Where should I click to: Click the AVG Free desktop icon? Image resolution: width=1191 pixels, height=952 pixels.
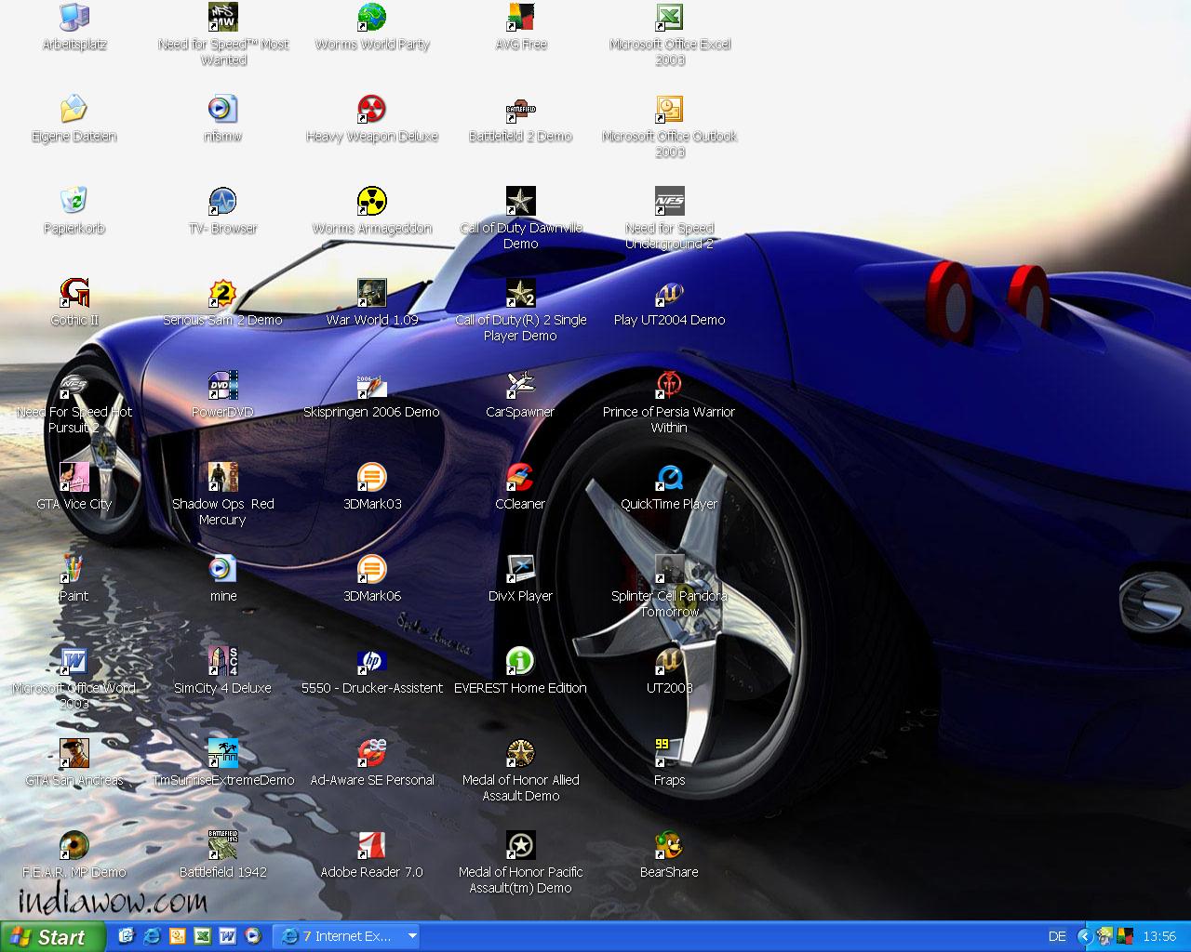(x=520, y=18)
